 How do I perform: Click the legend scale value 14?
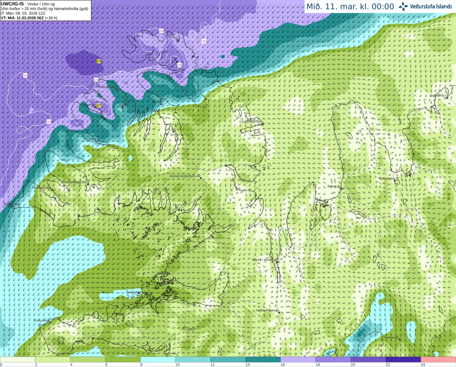pyautogui.click(x=248, y=365)
